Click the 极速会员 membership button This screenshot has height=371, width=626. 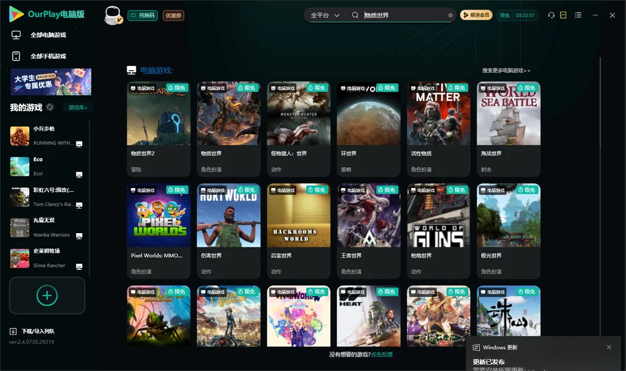click(476, 15)
